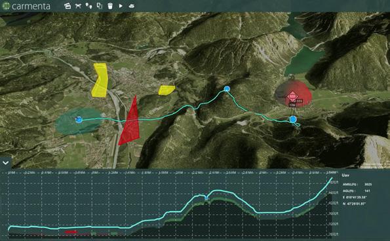This screenshot has width=390, height=241.
Task: Select the large yellow polygon area
Action: (x=100, y=80)
